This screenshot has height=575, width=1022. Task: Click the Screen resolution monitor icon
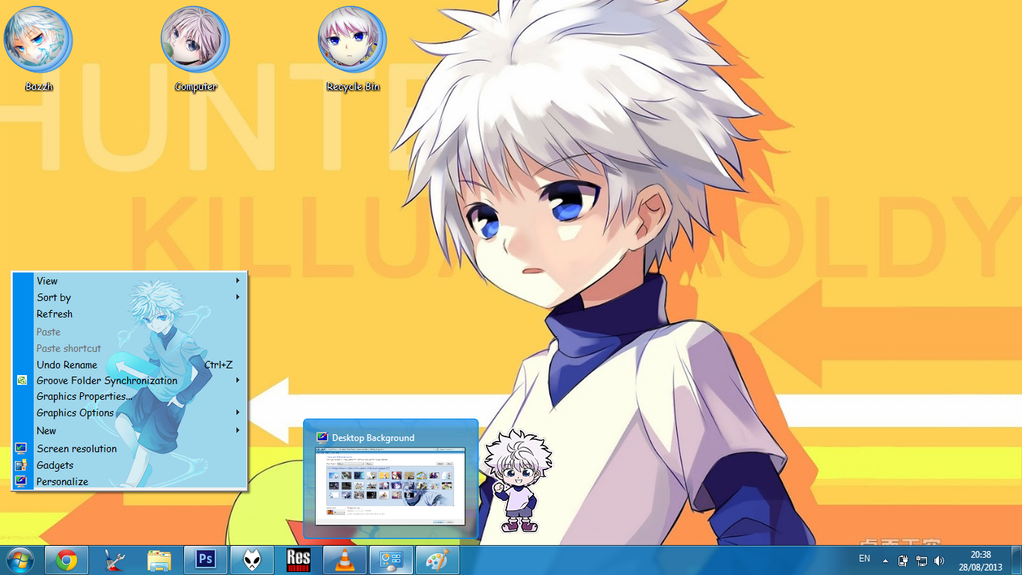(22, 448)
